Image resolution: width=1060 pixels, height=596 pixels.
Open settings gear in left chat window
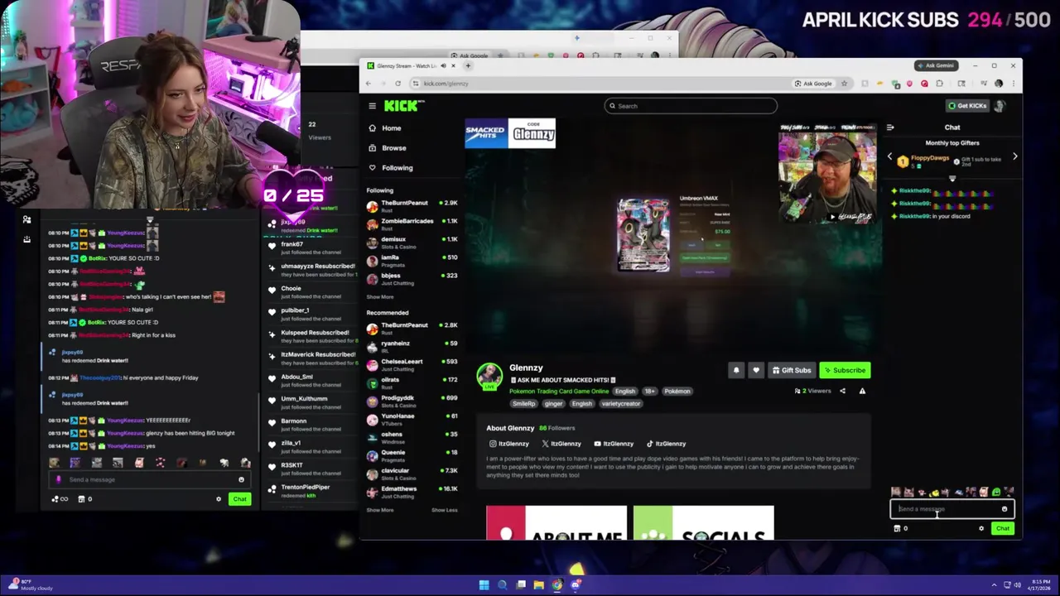[x=219, y=499]
